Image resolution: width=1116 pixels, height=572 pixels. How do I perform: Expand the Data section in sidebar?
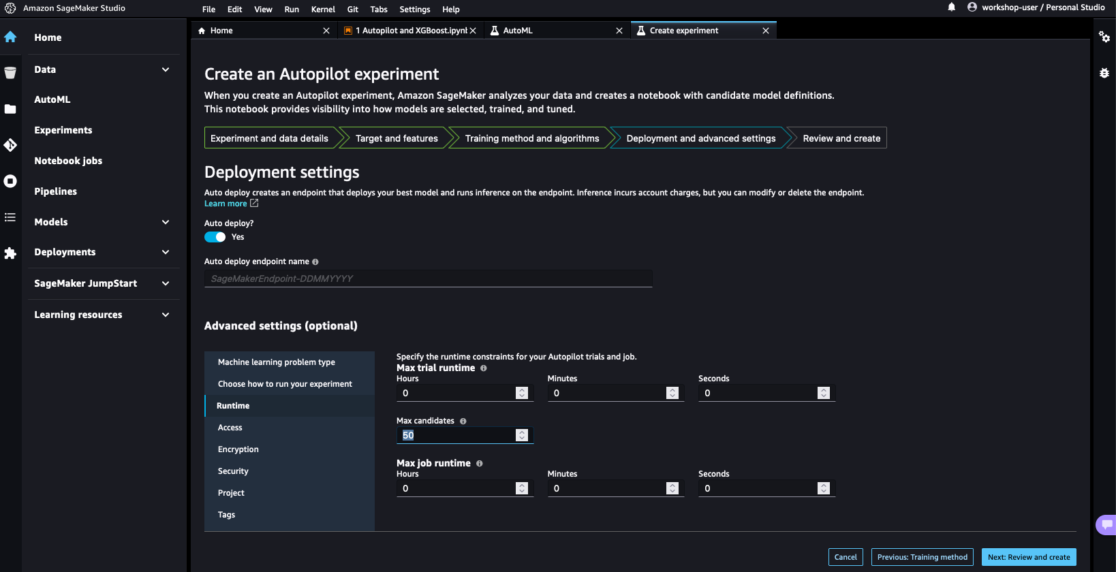click(166, 69)
